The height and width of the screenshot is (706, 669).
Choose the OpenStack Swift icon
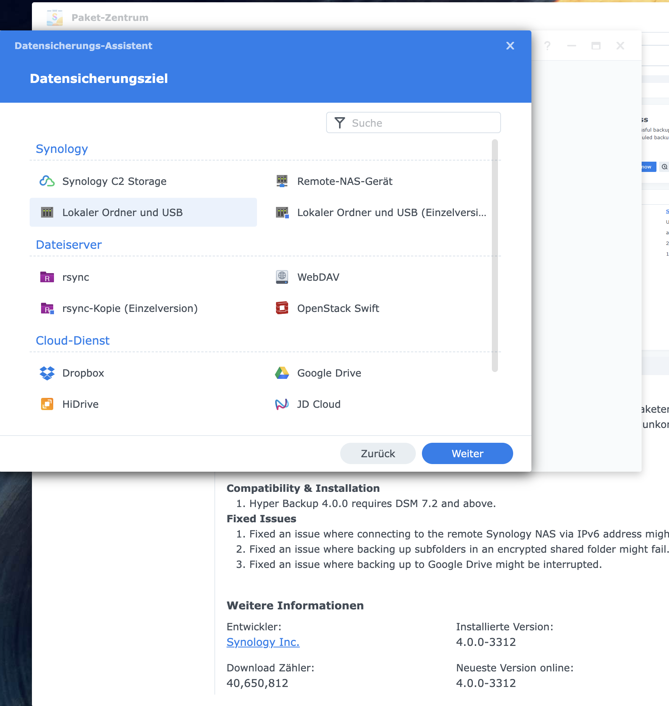(282, 308)
